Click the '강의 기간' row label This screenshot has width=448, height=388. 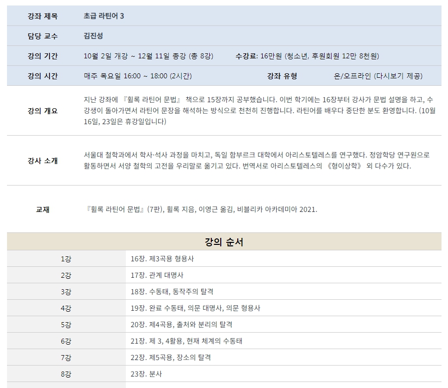[x=42, y=56]
